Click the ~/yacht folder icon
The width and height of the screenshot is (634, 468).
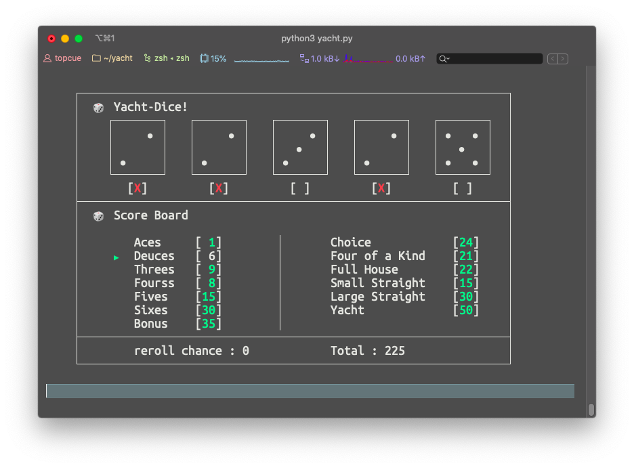(x=96, y=58)
